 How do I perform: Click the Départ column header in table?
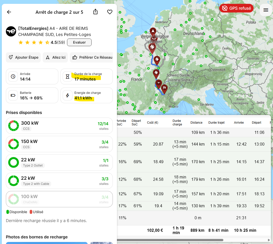click(256, 123)
